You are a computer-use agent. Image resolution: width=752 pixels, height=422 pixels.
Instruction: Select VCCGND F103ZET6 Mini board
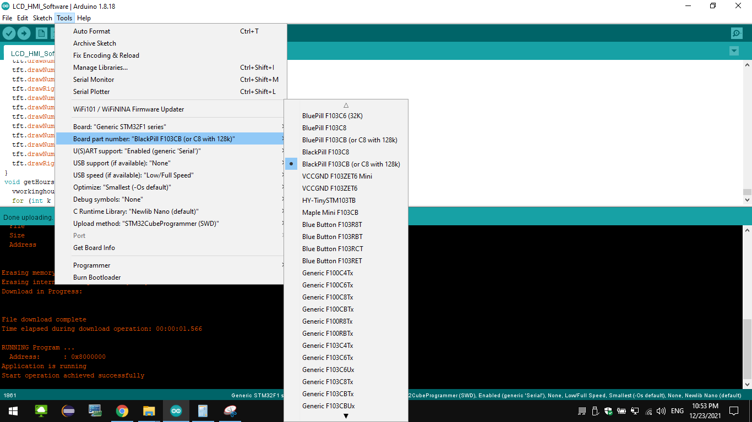tap(346, 176)
